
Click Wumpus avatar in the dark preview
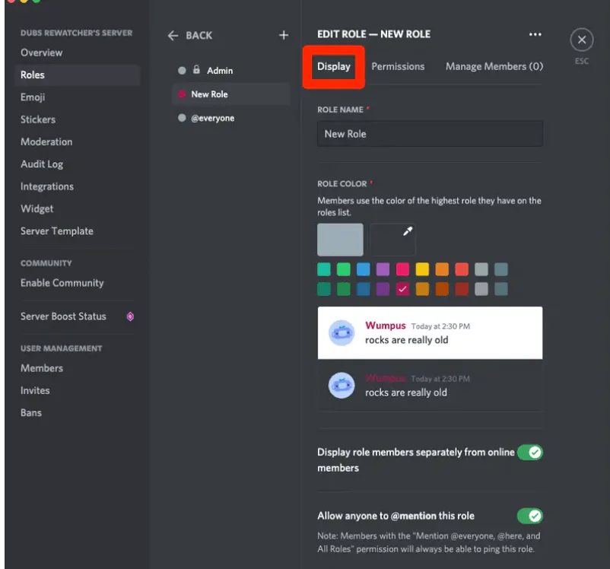[341, 385]
